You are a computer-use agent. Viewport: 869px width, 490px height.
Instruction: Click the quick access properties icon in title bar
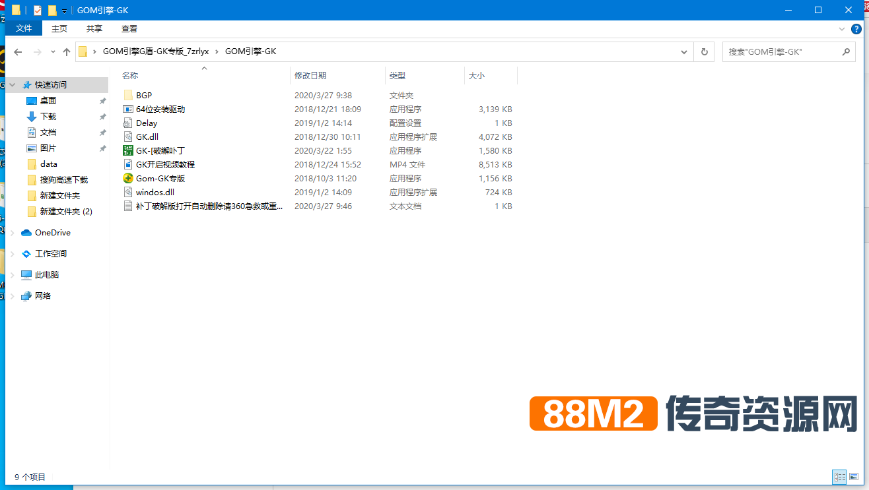[x=37, y=10]
